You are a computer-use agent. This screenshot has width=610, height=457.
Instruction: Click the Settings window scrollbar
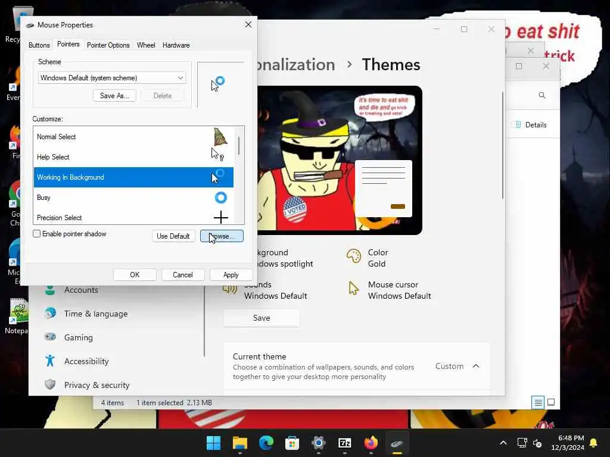[502, 146]
